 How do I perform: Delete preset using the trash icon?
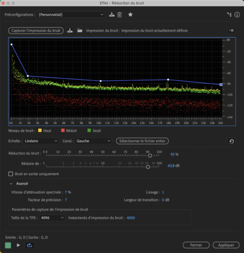point(119,15)
